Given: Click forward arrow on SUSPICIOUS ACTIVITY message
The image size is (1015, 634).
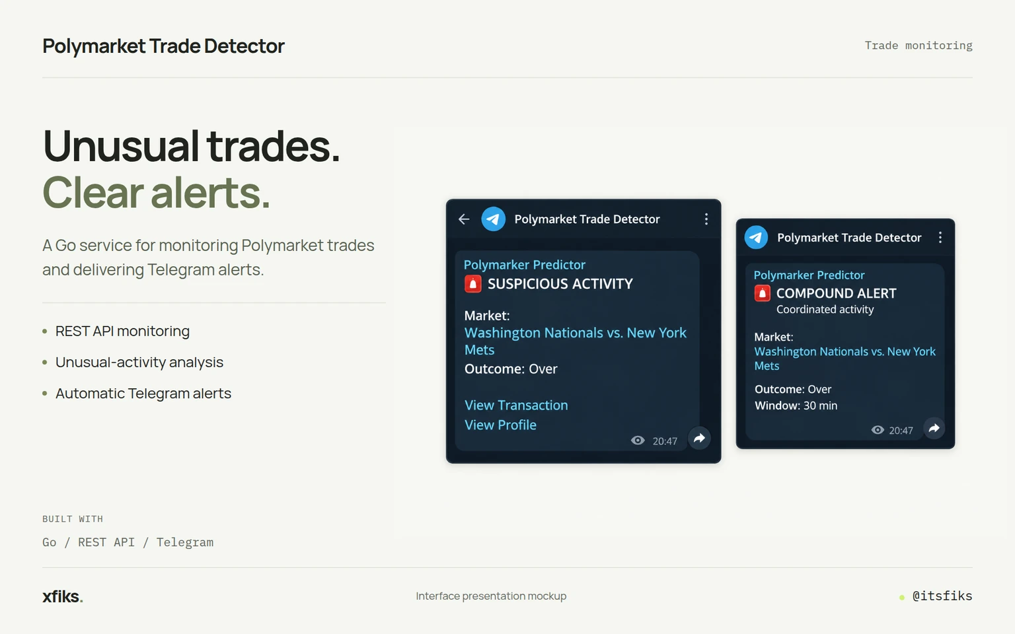Looking at the screenshot, I should (699, 438).
